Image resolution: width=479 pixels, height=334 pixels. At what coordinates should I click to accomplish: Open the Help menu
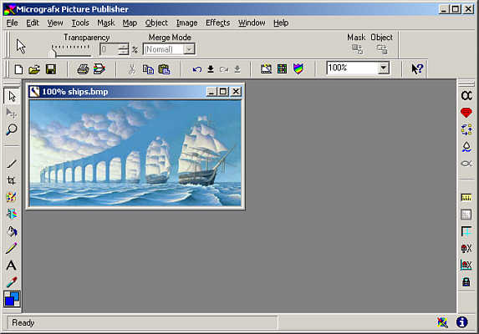pos(281,23)
